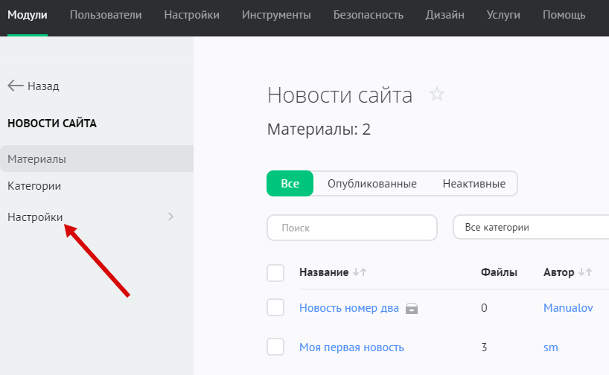This screenshot has height=375, width=609.
Task: Click the sort arrows beside Автор
Action: tap(586, 273)
